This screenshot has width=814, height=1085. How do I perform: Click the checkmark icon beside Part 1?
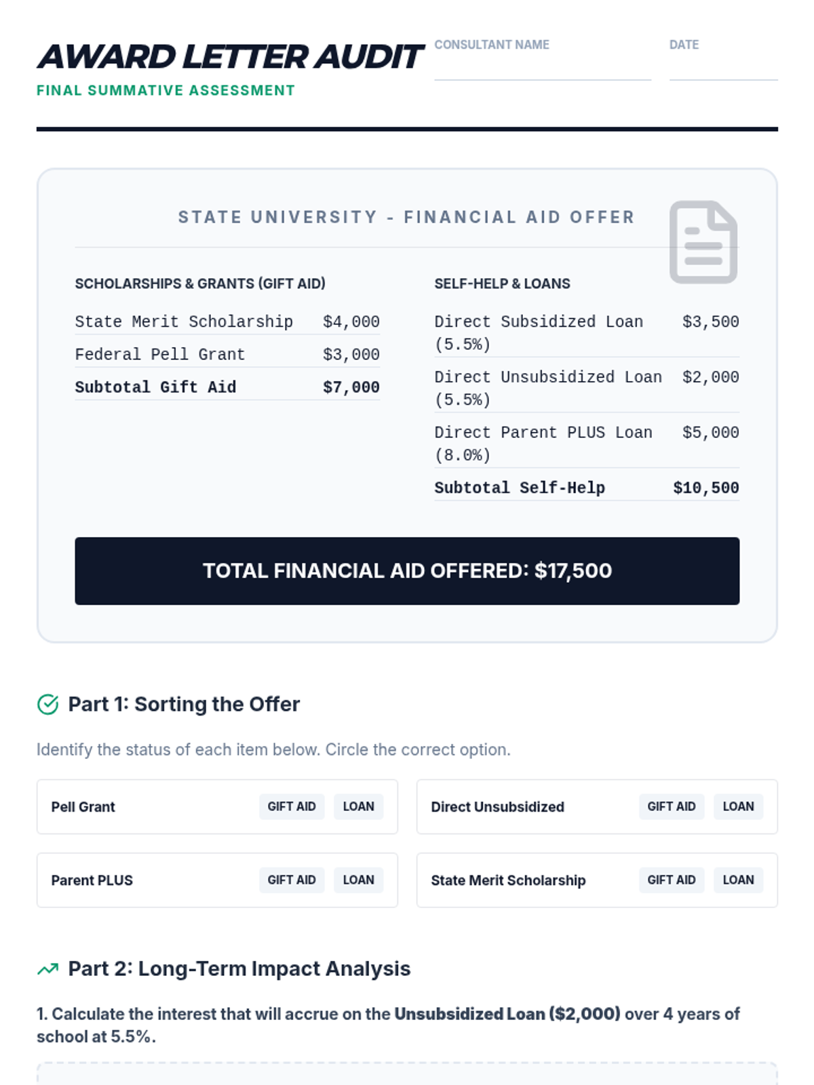pyautogui.click(x=47, y=705)
